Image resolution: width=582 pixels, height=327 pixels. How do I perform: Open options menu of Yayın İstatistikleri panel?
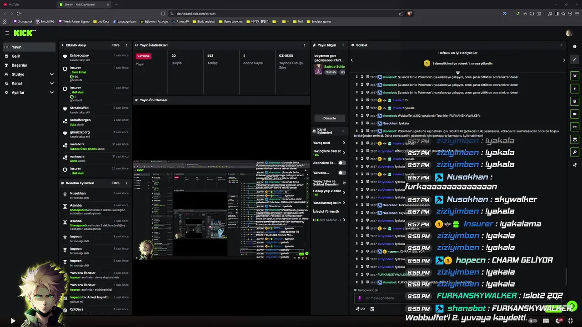tap(304, 45)
